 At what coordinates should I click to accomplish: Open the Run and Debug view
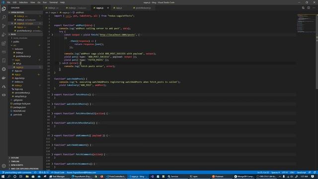point(3,35)
